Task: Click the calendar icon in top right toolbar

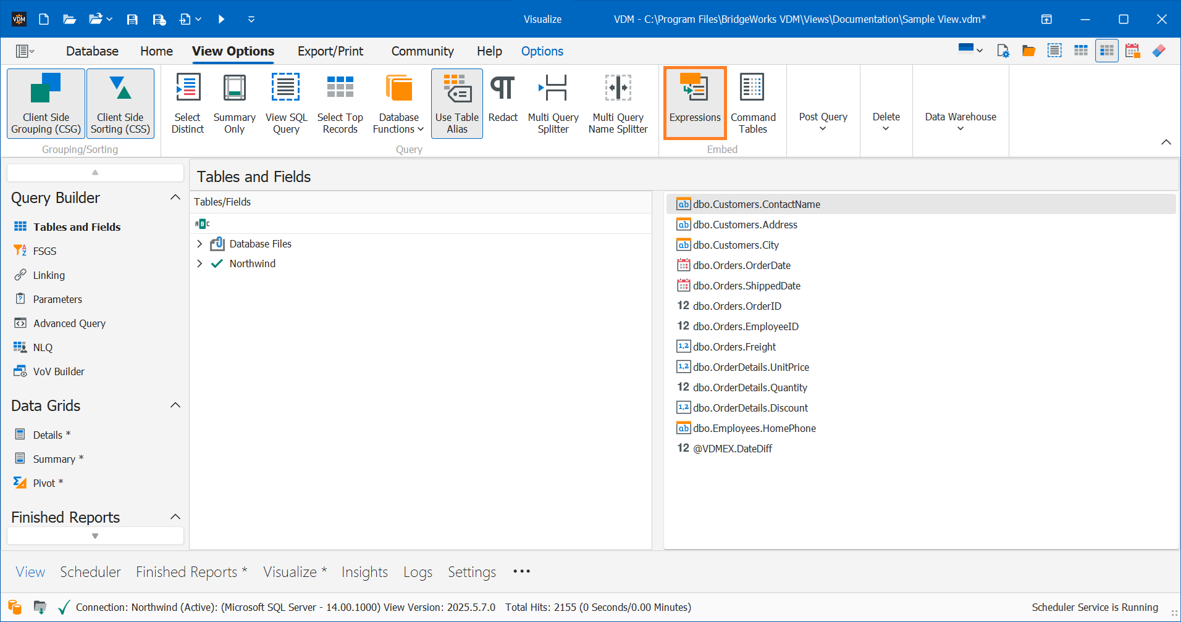Action: click(x=1132, y=51)
